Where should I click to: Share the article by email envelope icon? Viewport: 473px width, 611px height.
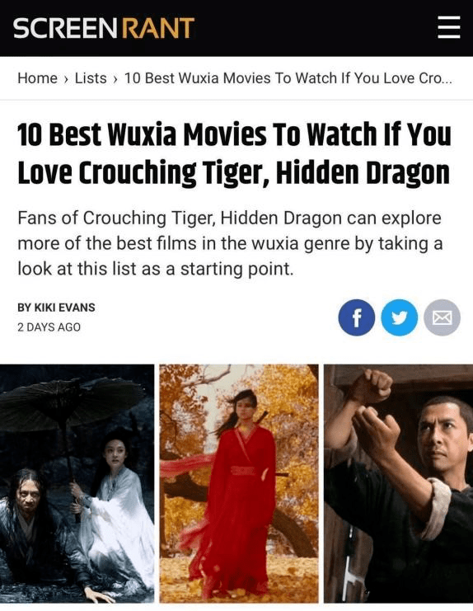click(x=443, y=317)
